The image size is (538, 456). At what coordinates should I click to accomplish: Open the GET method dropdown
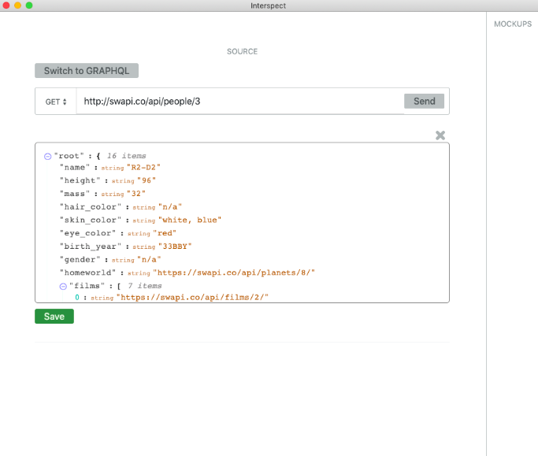tap(56, 102)
